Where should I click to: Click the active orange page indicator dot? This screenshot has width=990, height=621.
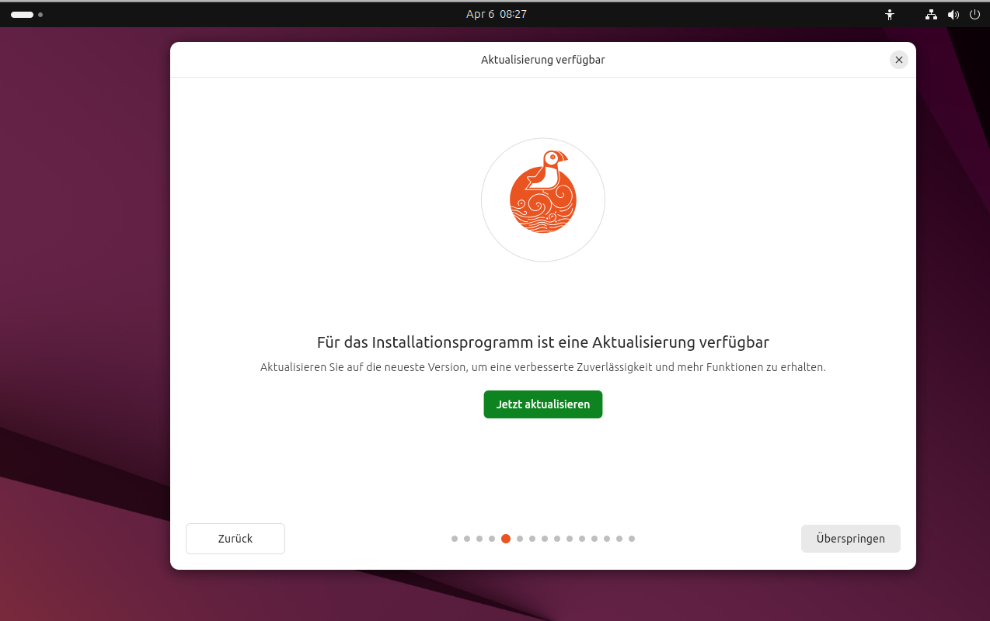[x=506, y=539]
